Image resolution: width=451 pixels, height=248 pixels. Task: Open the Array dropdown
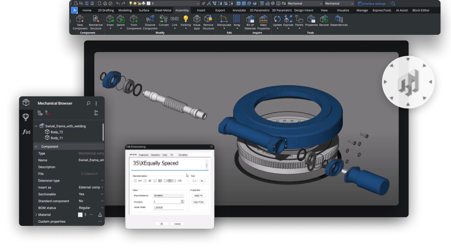[x=237, y=29]
